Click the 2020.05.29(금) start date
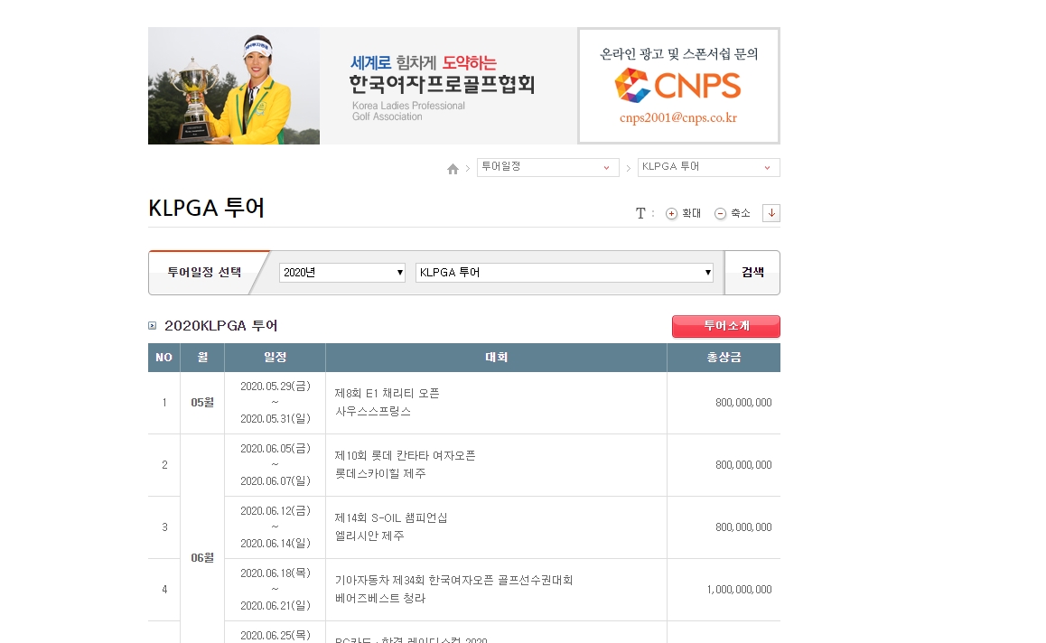Image resolution: width=1046 pixels, height=643 pixels. [x=275, y=387]
